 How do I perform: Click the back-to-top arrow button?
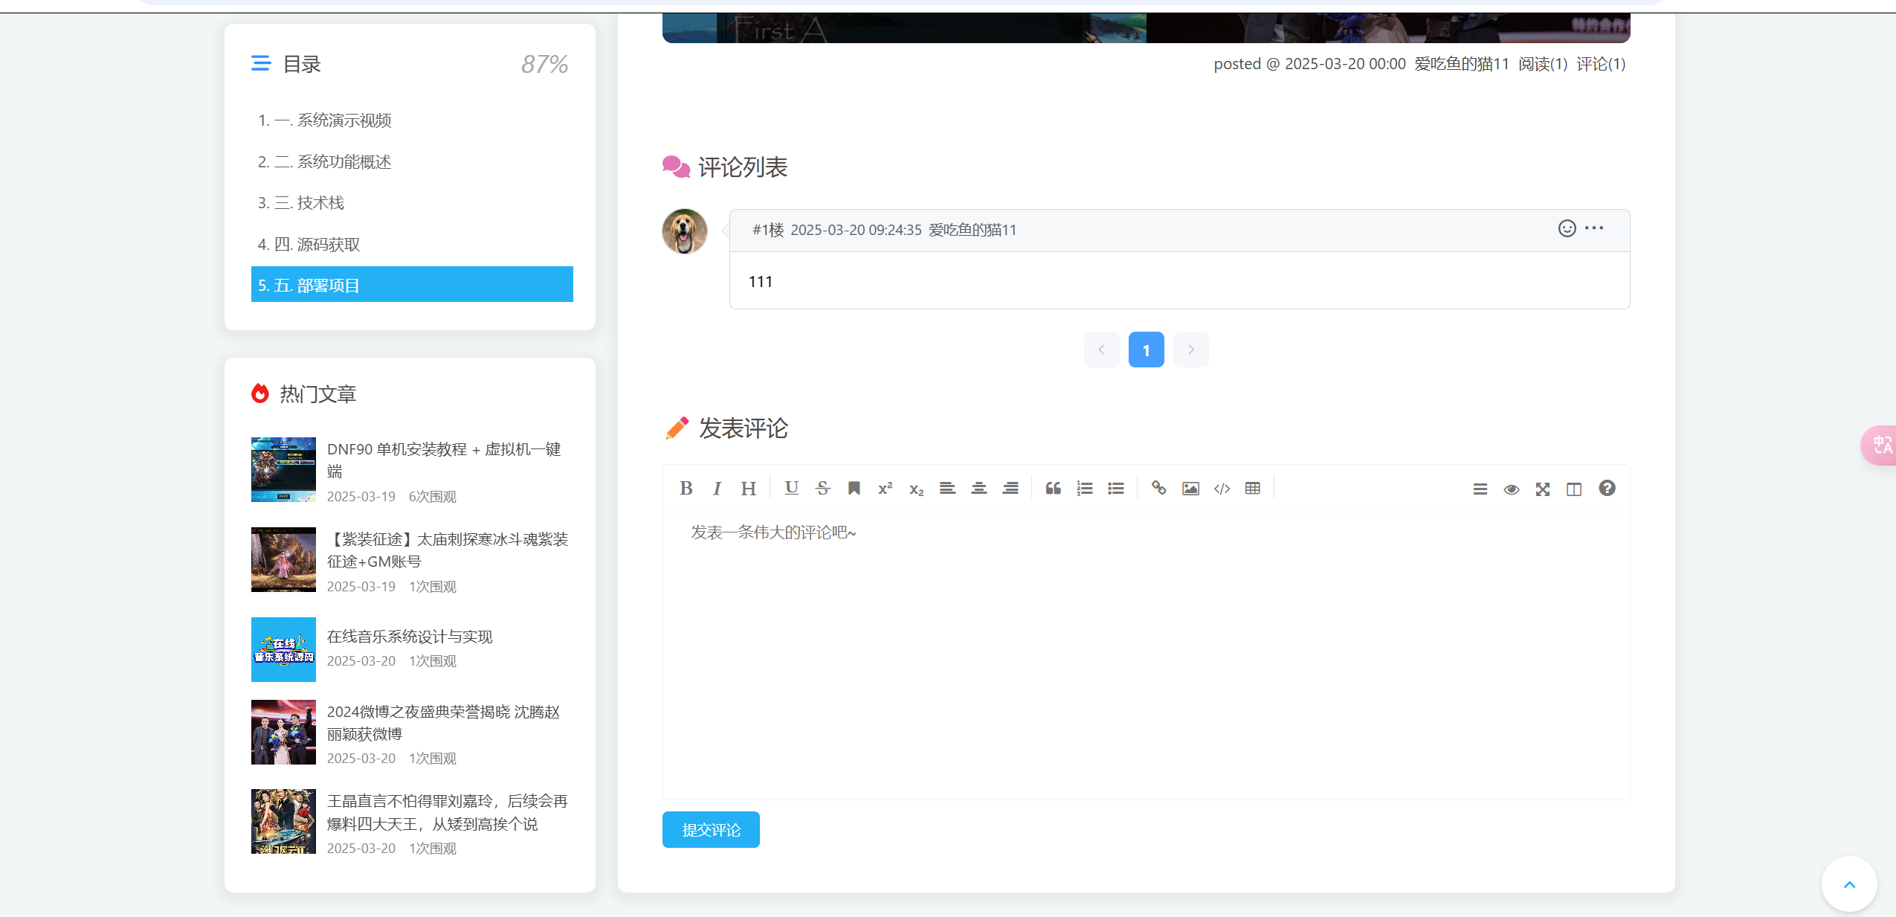pyautogui.click(x=1849, y=884)
